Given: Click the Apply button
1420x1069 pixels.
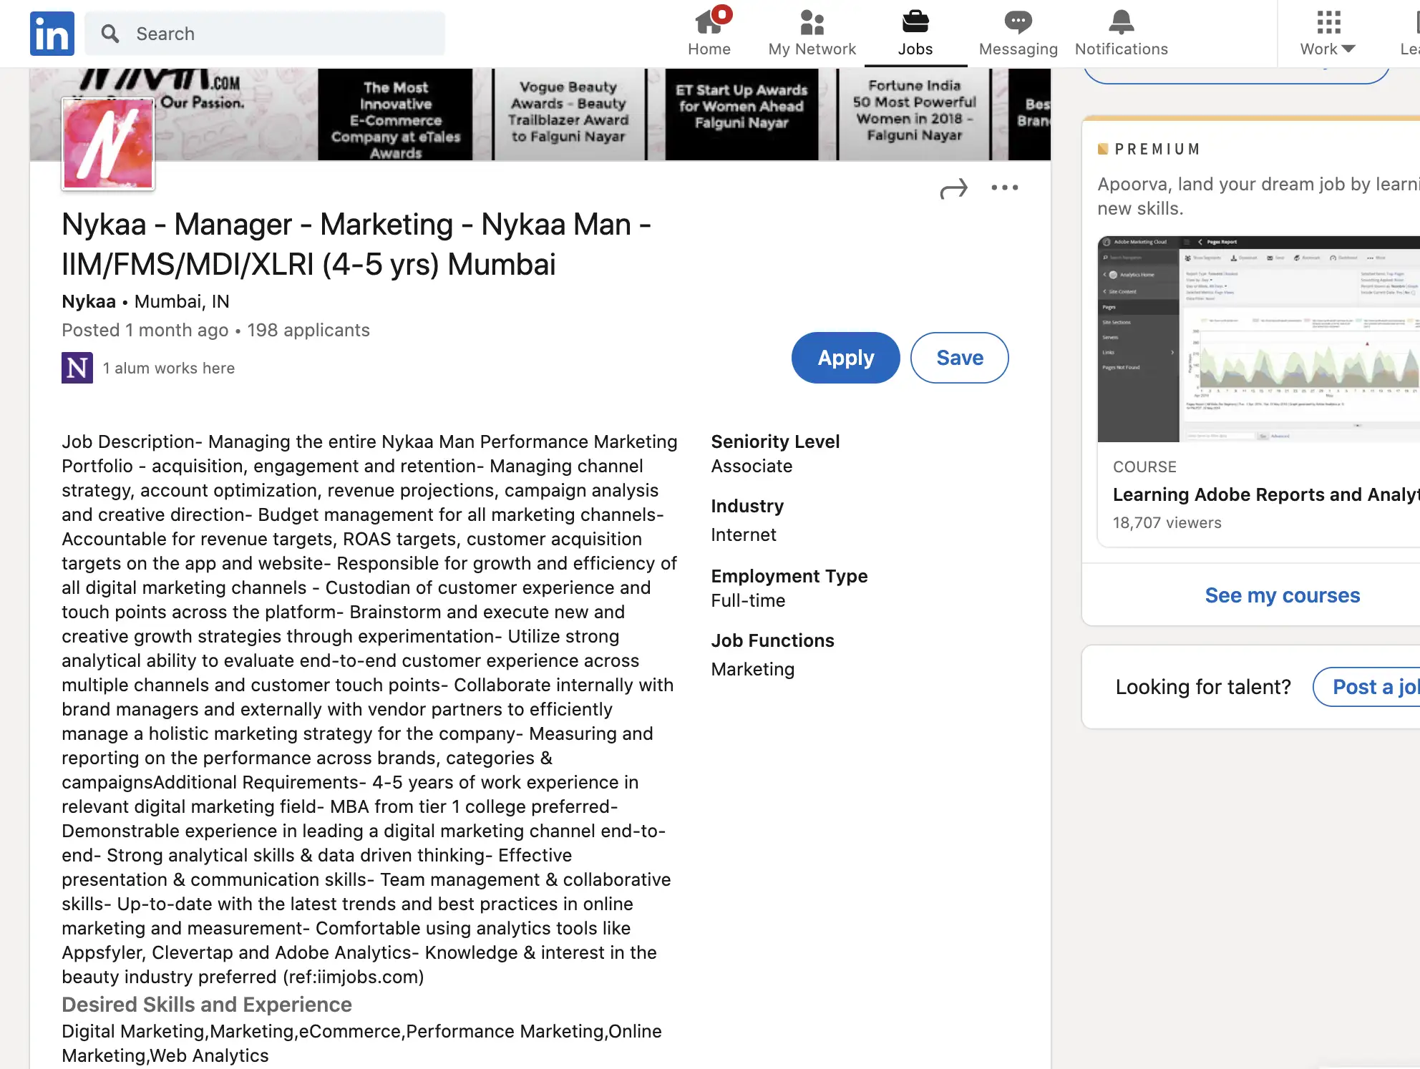Looking at the screenshot, I should (845, 358).
